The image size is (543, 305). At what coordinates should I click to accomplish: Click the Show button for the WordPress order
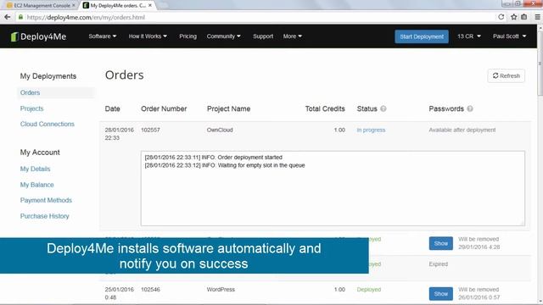pos(441,294)
